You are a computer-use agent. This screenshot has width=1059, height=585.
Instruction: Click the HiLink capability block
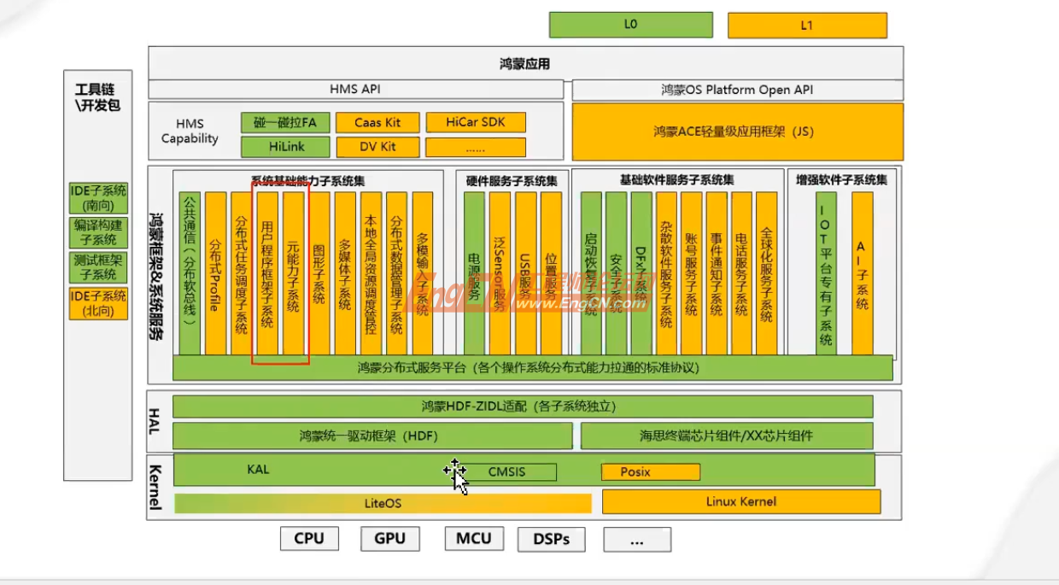(284, 146)
